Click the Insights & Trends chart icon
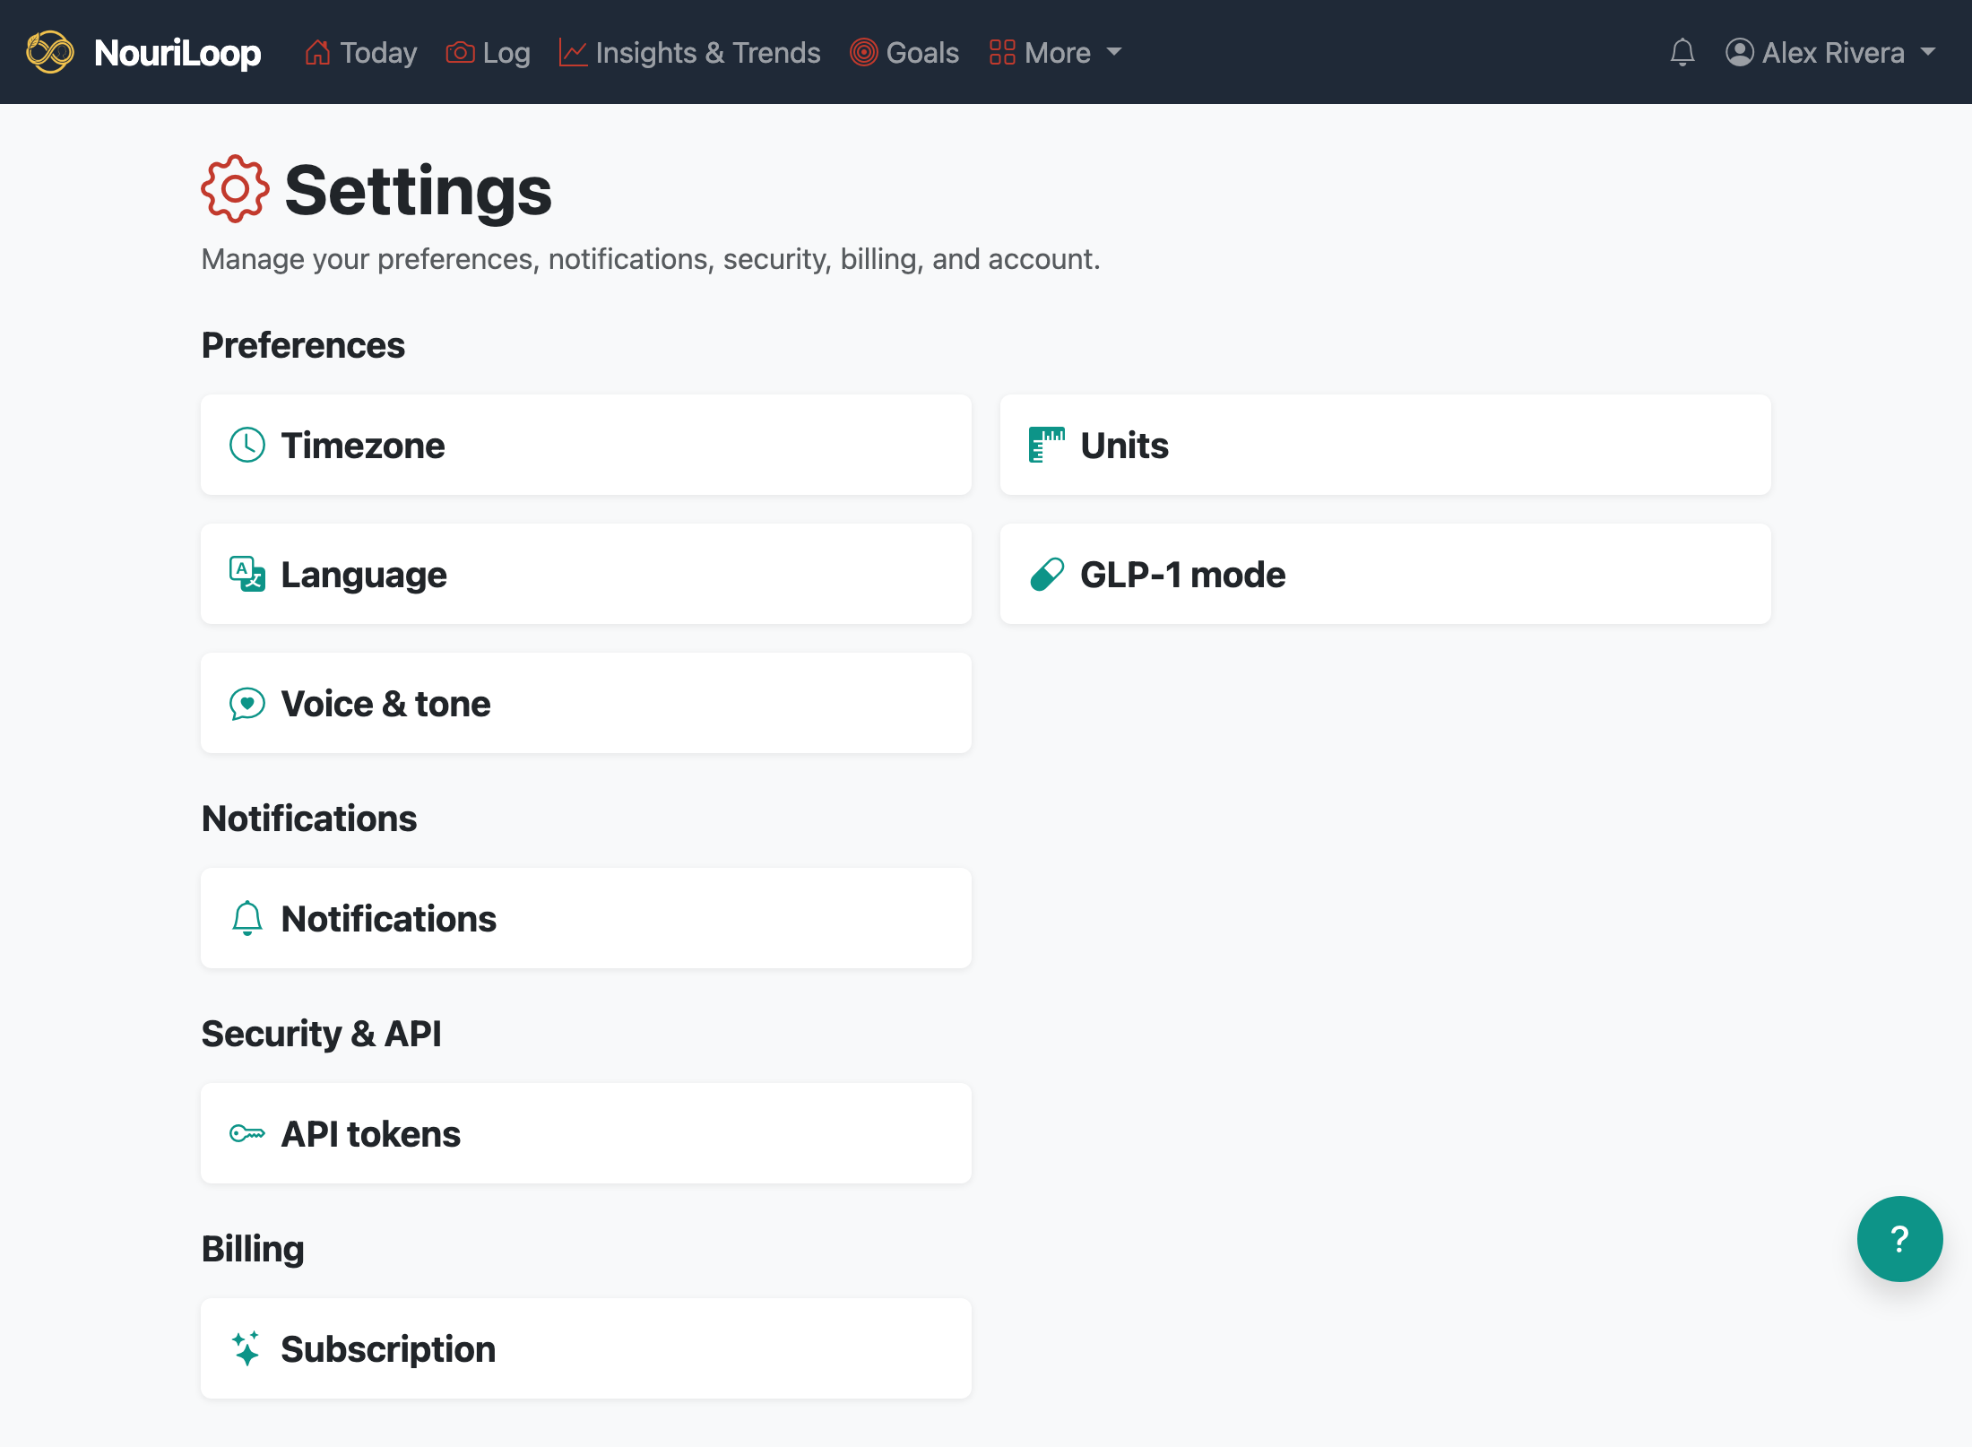Screen dimensions: 1972x1447 (x=573, y=53)
